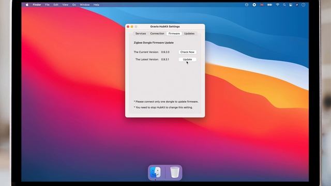Minimize the Gravio HubKit Settings window
Screen dimensions: 331x186
[132, 26]
